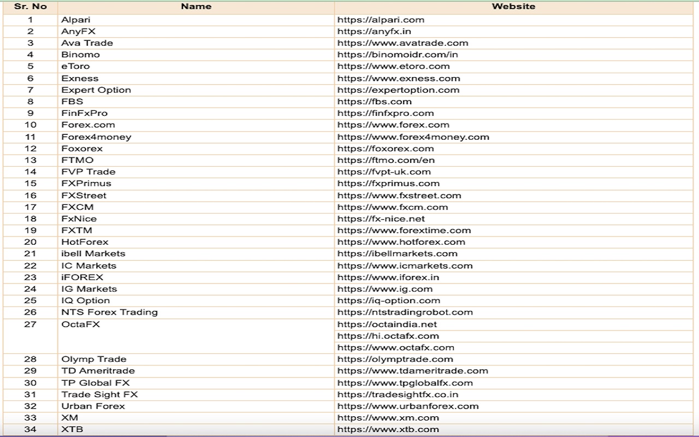Click the iFOREX name cell
This screenshot has width=699, height=437.
click(x=196, y=277)
